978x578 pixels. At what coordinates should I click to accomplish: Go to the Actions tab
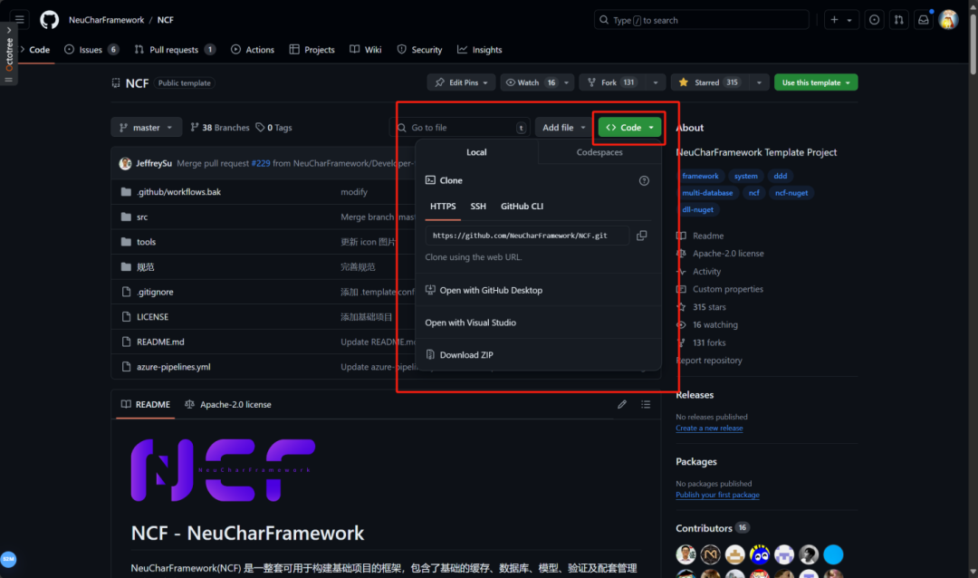pos(253,50)
